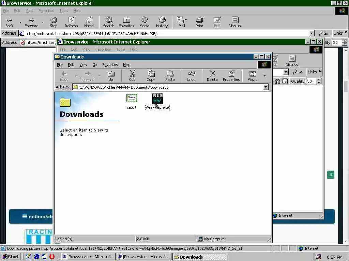Launch Opera from the quick launch bar
The width and height of the screenshot is (349, 261).
click(x=52, y=257)
